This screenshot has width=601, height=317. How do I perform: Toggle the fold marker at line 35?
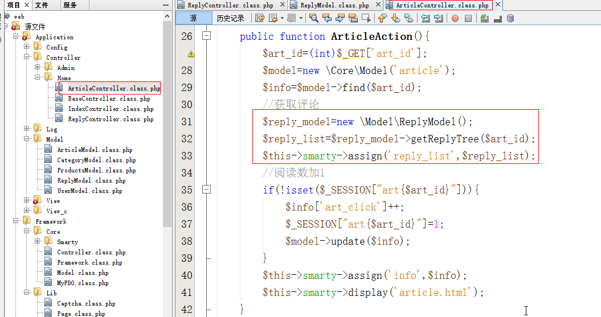click(x=206, y=190)
